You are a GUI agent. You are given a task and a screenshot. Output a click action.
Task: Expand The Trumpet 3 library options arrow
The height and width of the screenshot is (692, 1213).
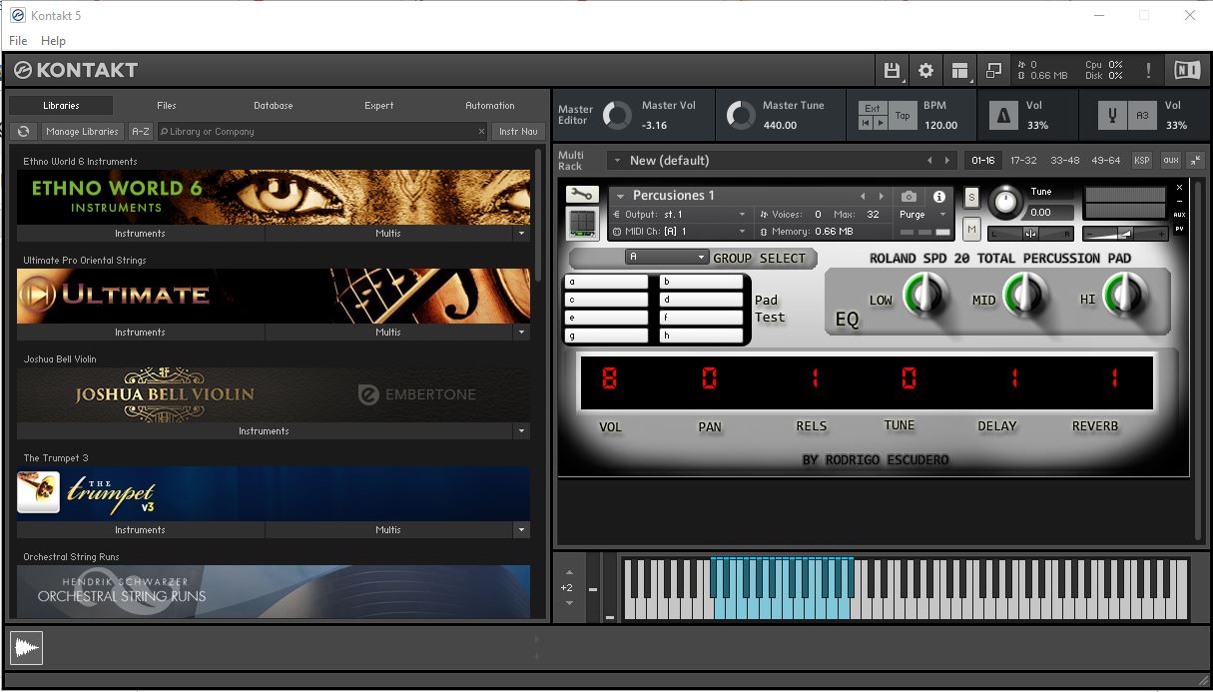point(521,529)
